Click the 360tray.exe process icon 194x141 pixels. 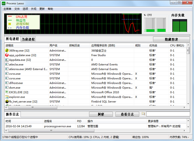pyautogui.click(x=7, y=51)
